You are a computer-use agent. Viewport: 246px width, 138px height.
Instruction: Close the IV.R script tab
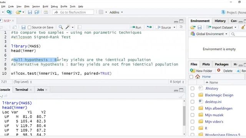(13, 21)
